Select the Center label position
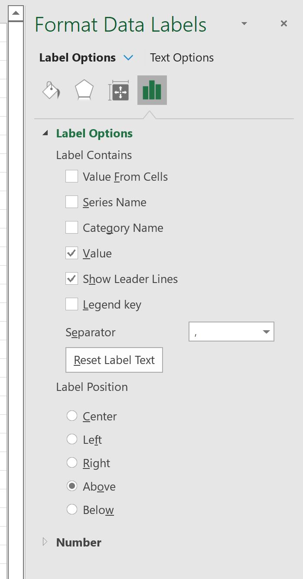This screenshot has width=303, height=579. point(72,416)
